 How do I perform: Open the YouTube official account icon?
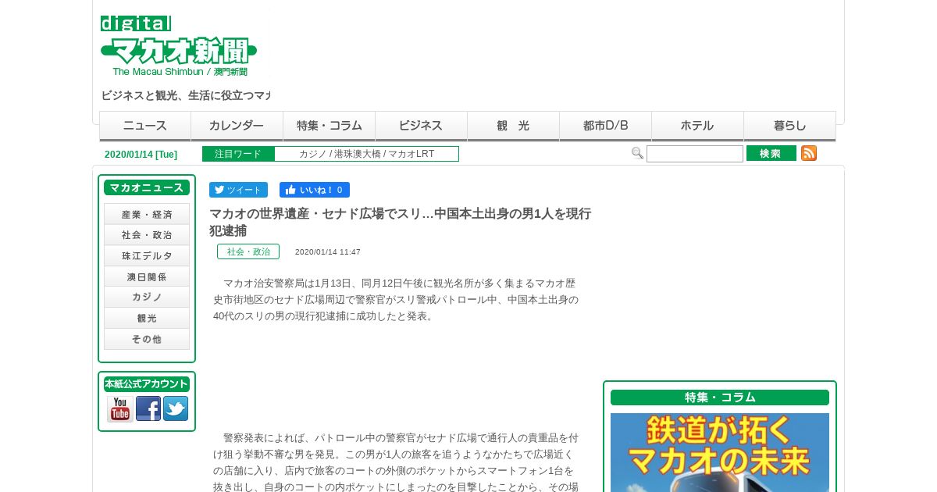pyautogui.click(x=120, y=409)
